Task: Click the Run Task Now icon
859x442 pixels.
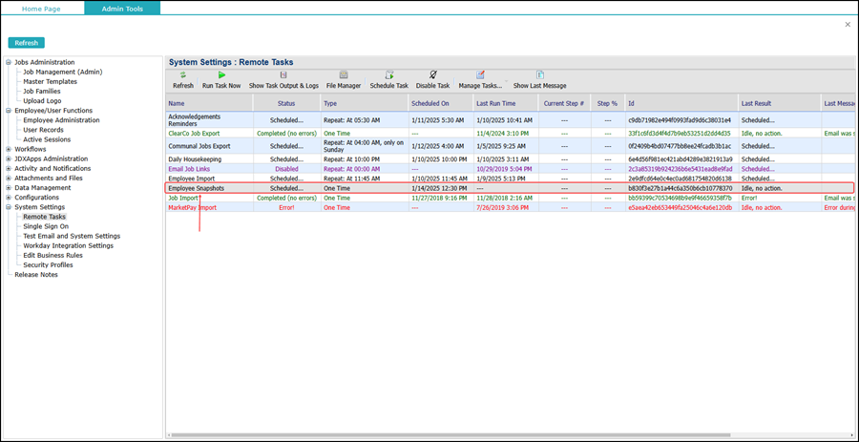Action: click(221, 75)
